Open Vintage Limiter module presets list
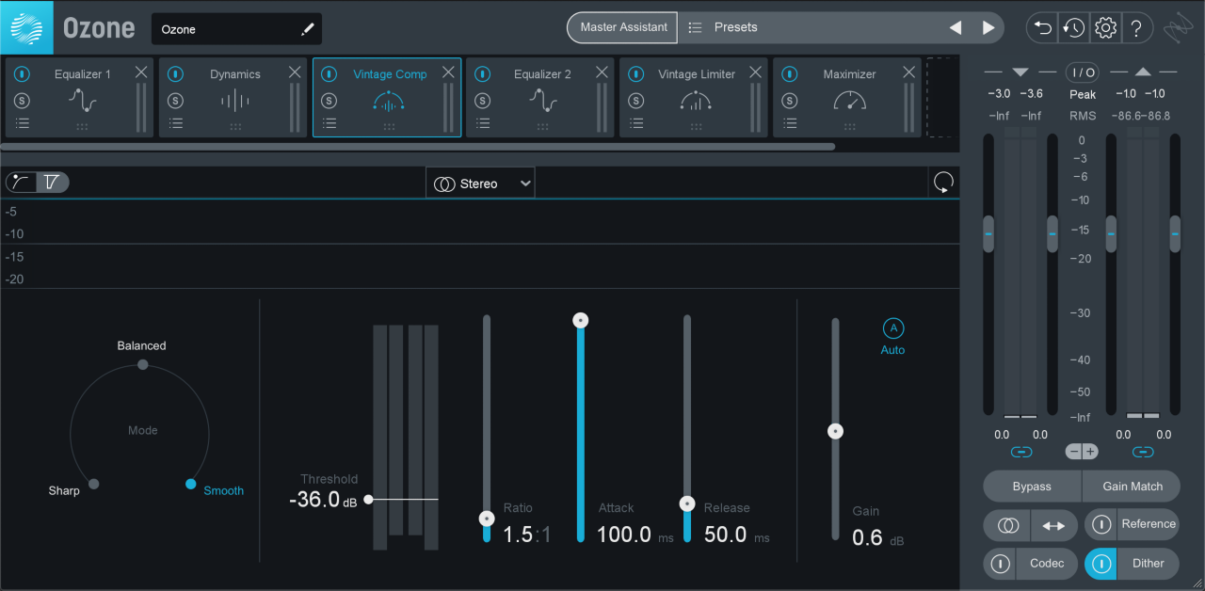Screen dimensions: 1205x591 click(x=636, y=123)
